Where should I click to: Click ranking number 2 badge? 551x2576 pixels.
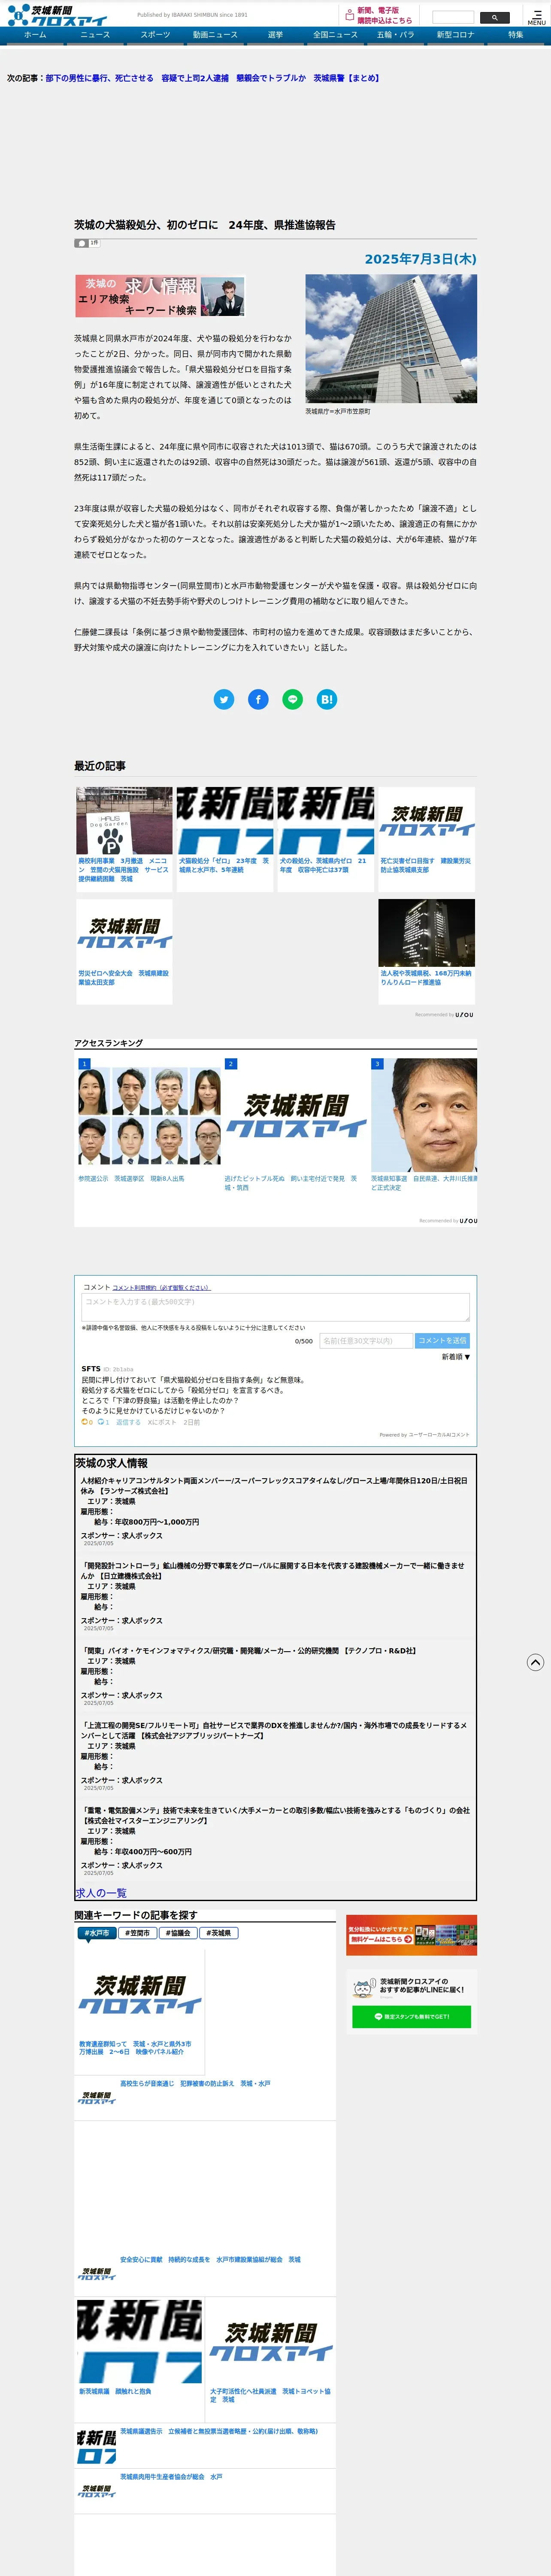[x=231, y=1064]
